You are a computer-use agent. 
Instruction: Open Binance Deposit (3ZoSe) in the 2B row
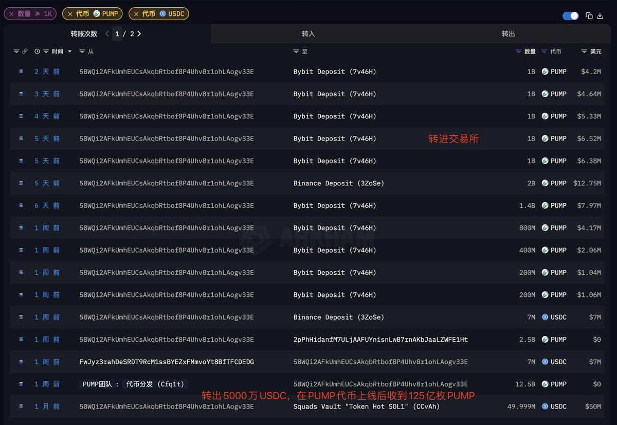pyautogui.click(x=339, y=183)
